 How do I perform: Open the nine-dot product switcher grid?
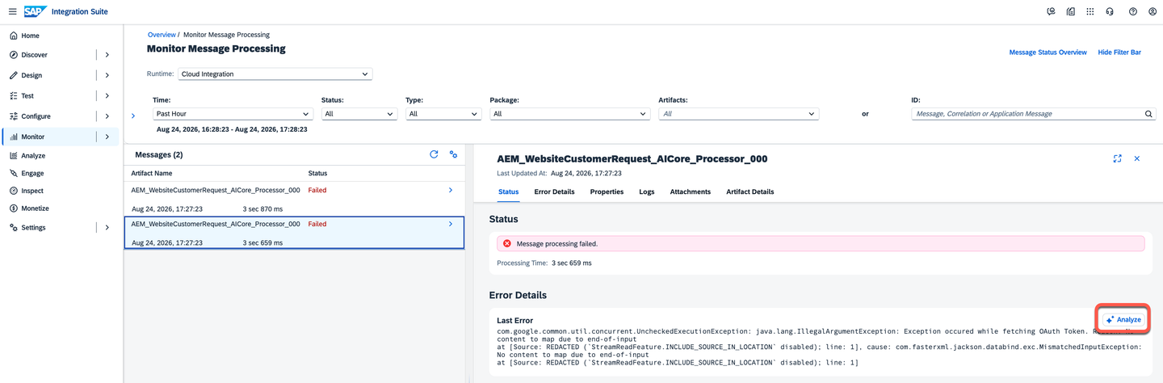1090,11
